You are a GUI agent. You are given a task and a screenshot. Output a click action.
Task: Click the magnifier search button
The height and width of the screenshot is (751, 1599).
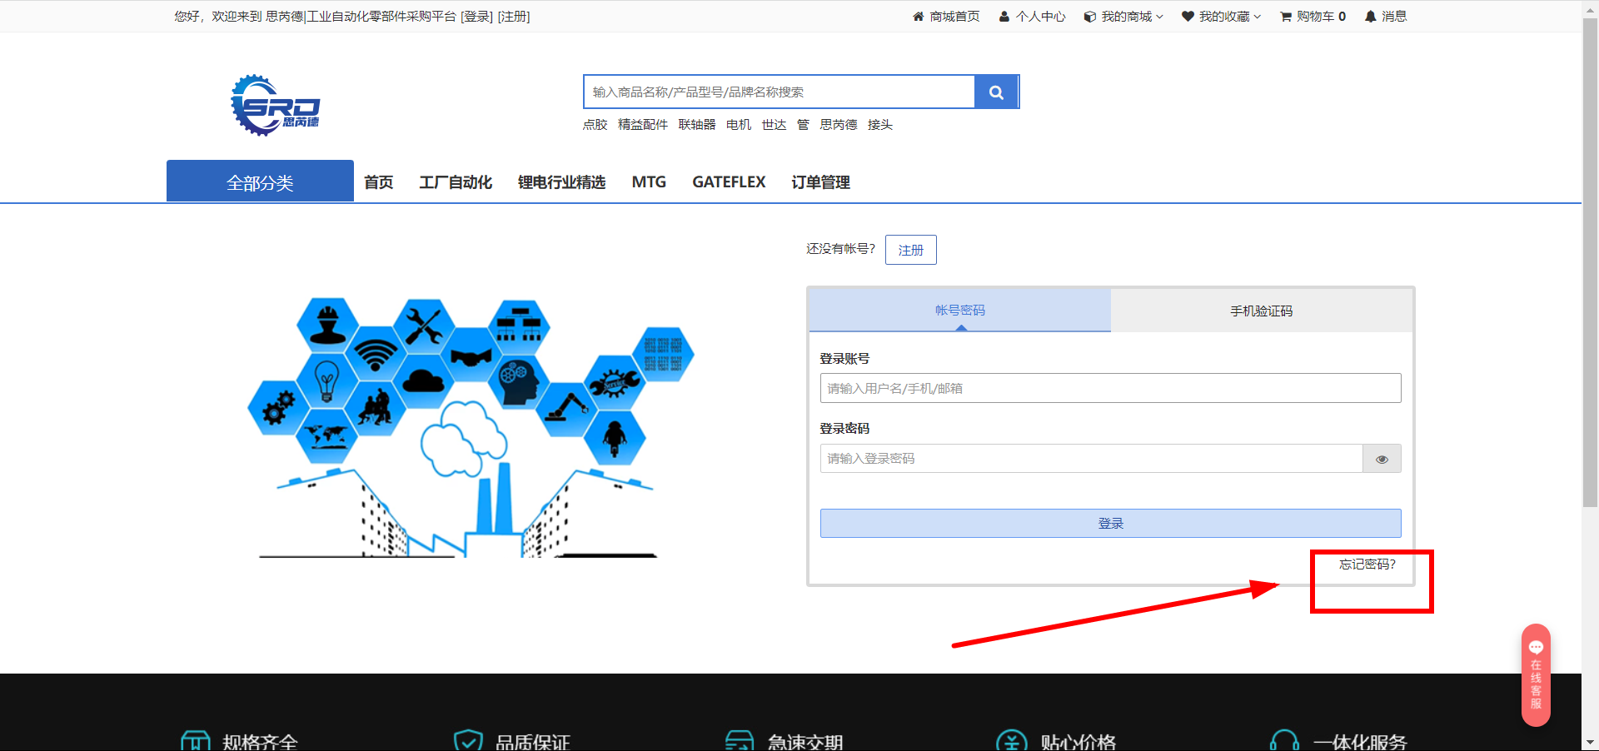[996, 92]
